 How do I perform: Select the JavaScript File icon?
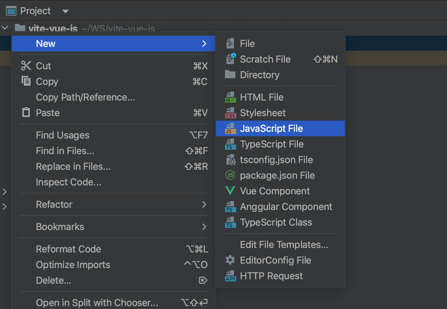230,128
